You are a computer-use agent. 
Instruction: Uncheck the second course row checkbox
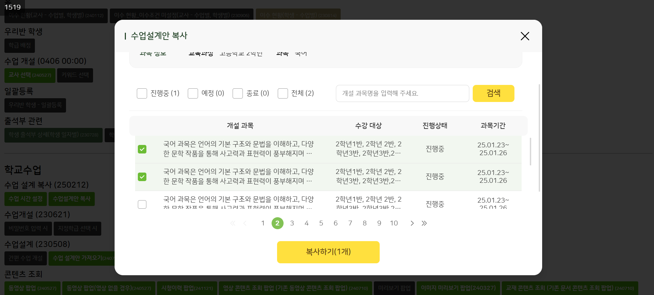coord(142,177)
